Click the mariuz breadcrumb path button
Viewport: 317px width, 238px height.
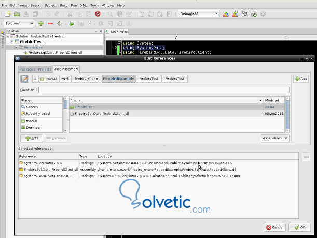tap(49, 79)
